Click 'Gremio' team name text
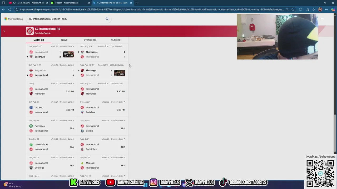This screenshot has width=337, height=189. pyautogui.click(x=90, y=131)
